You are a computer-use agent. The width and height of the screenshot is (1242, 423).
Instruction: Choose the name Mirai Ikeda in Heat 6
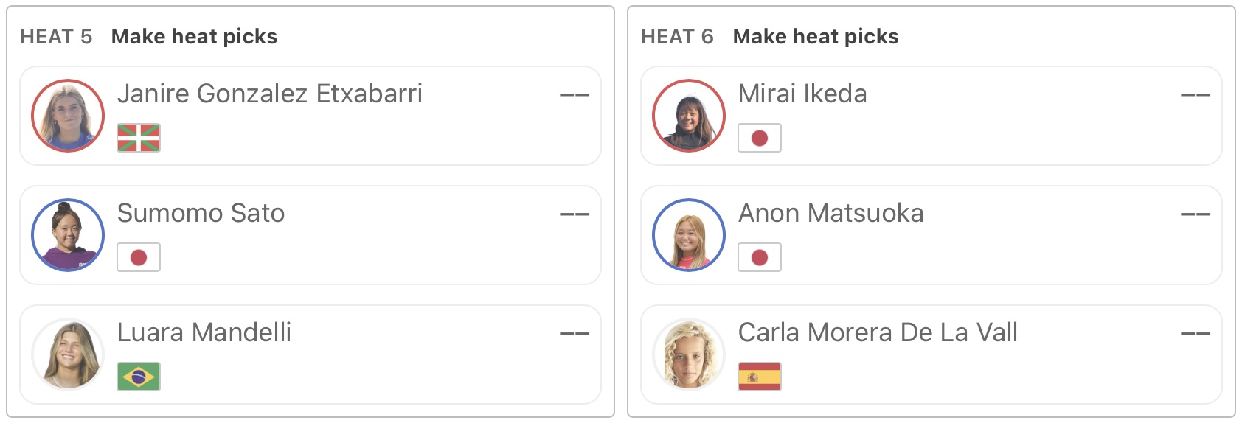click(x=802, y=94)
